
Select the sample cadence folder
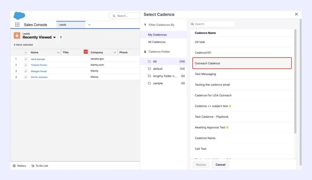[163, 83]
